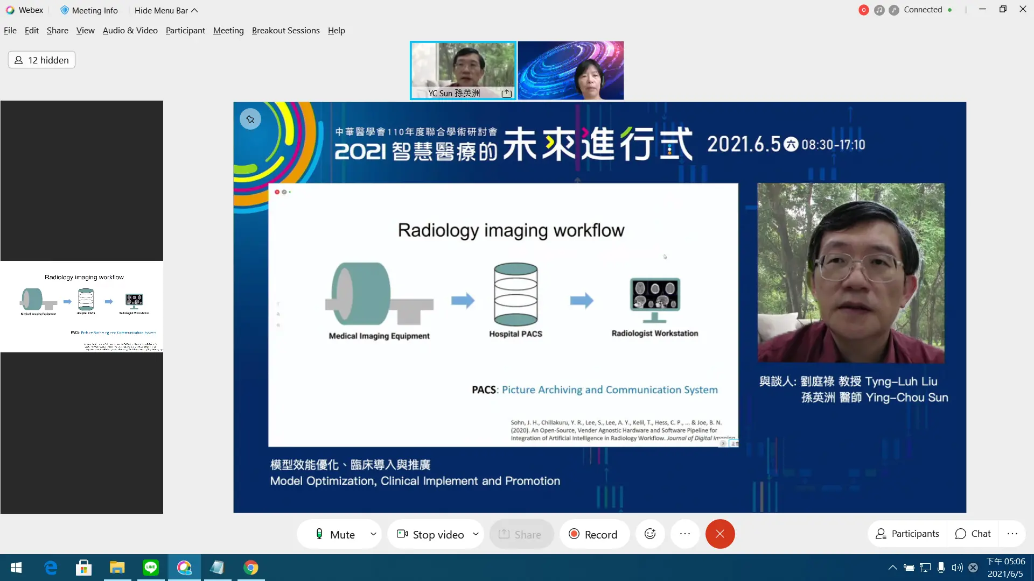Select the second participant video thumbnail
Image resolution: width=1034 pixels, height=581 pixels.
point(571,70)
